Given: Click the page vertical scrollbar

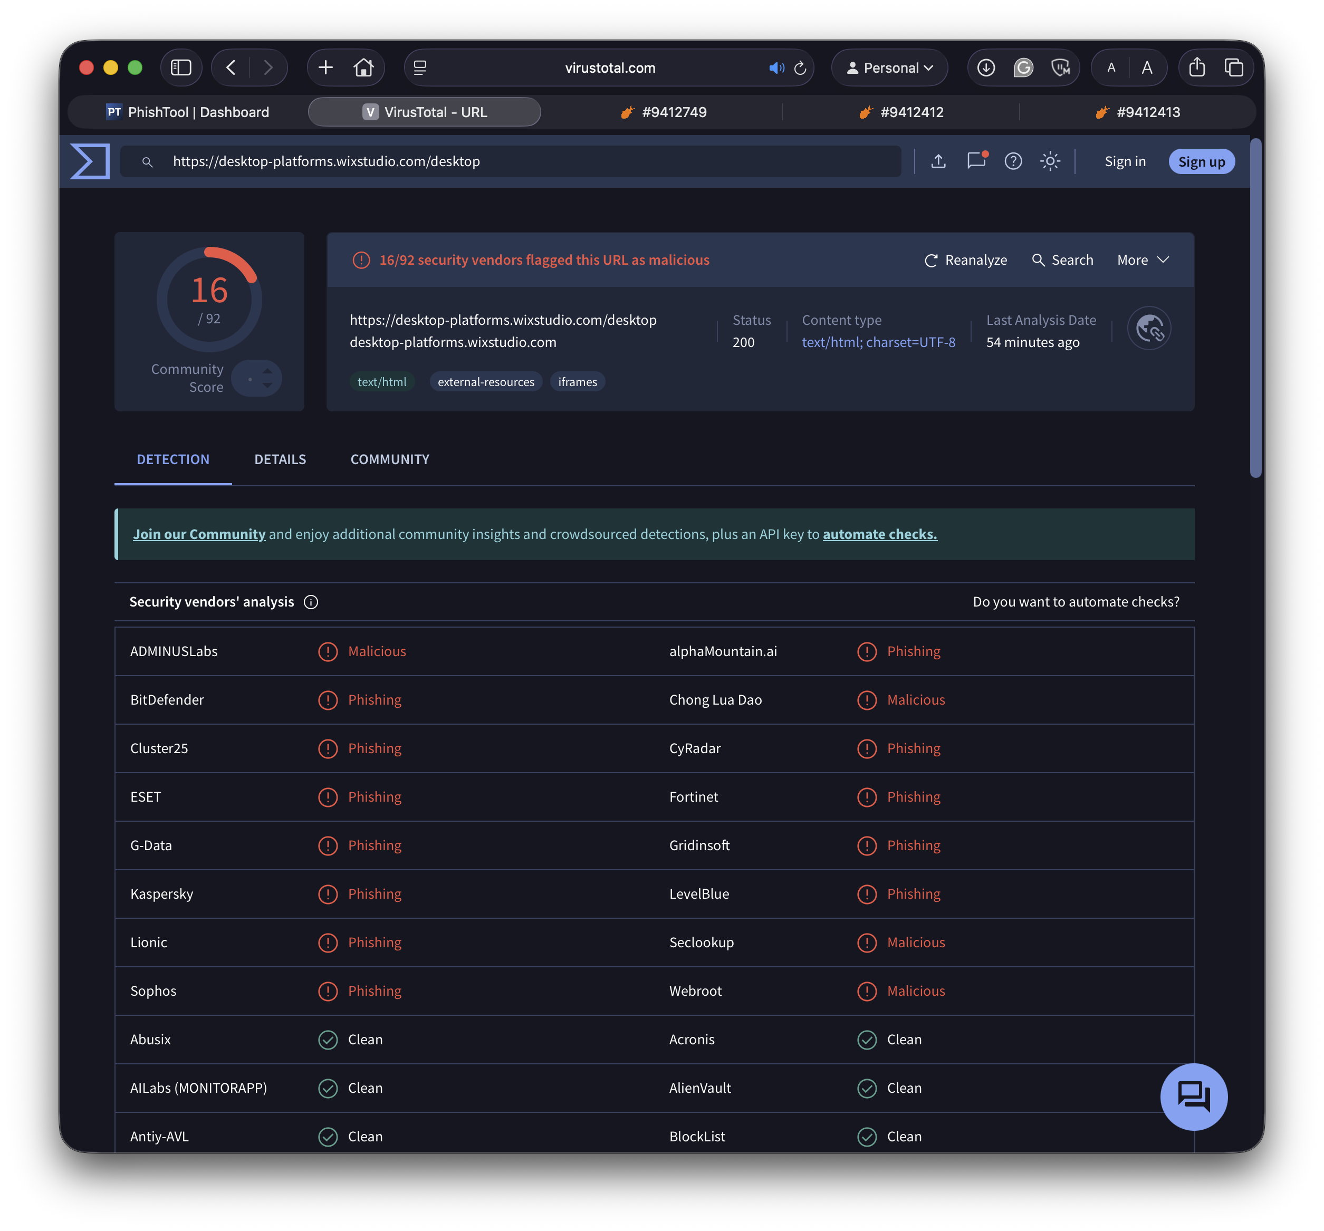Looking at the screenshot, I should point(1255,307).
